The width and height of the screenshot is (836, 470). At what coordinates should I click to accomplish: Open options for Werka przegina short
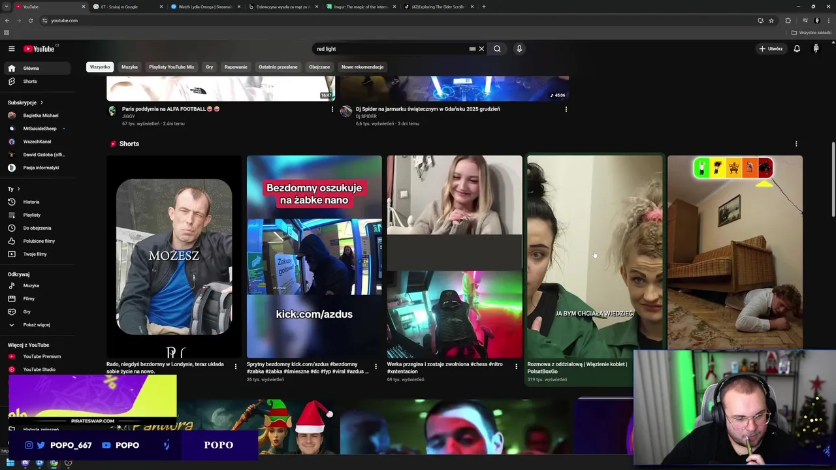pyautogui.click(x=516, y=366)
